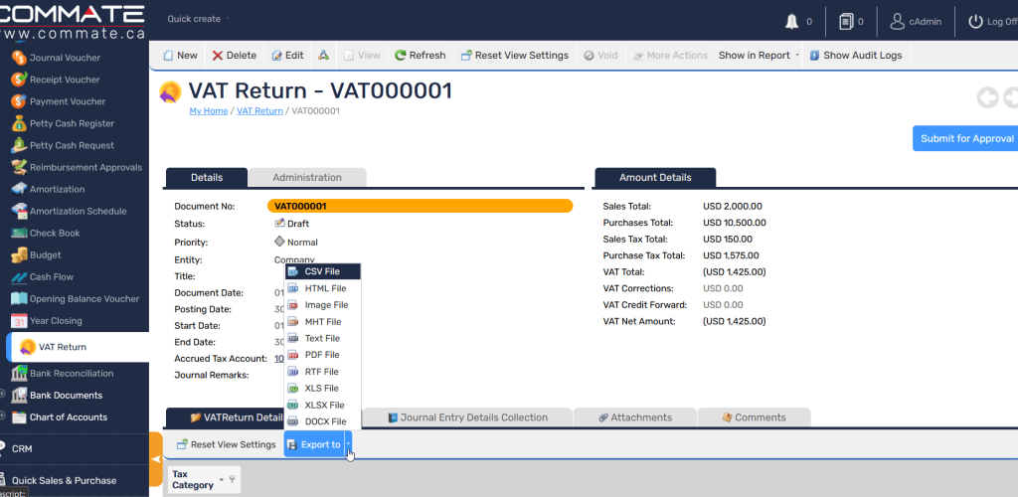The height and width of the screenshot is (497, 1018).
Task: Export as Image File
Action: pos(323,305)
